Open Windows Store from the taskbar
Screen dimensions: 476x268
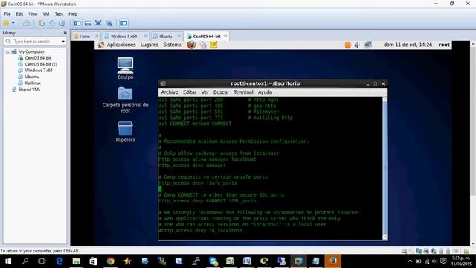[93, 261]
